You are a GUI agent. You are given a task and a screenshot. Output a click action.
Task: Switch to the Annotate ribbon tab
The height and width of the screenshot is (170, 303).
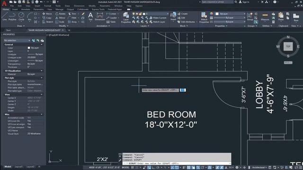(26, 9)
